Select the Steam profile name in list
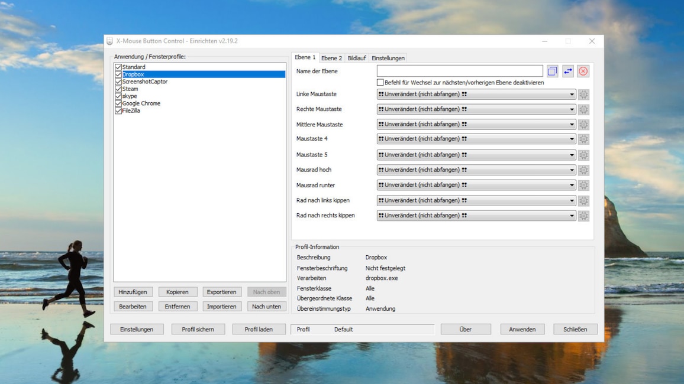This screenshot has width=684, height=384. point(130,89)
